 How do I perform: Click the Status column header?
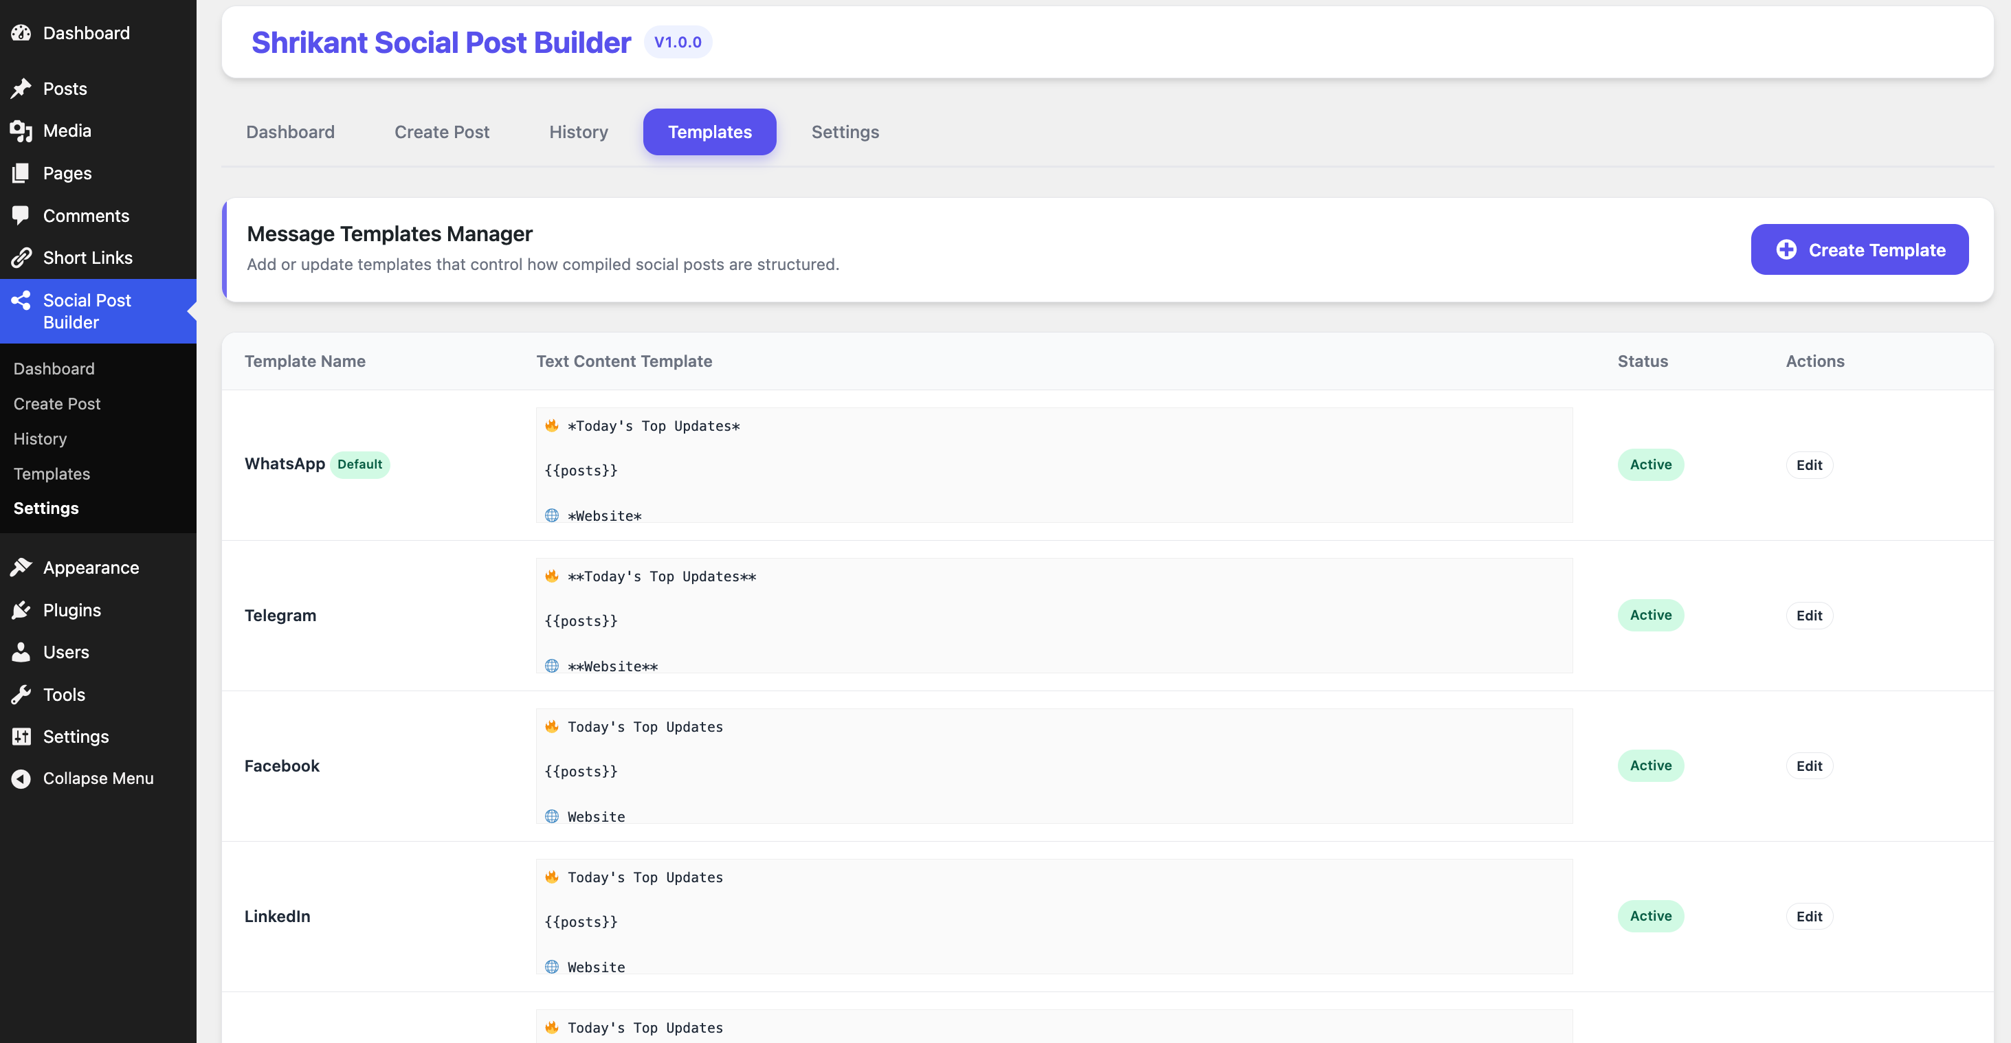coord(1643,361)
